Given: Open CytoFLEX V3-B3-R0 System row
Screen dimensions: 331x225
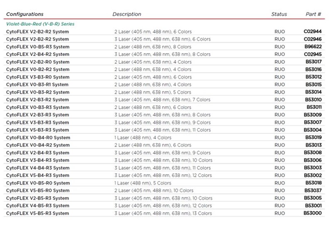Looking at the screenshot, I should (37, 77).
